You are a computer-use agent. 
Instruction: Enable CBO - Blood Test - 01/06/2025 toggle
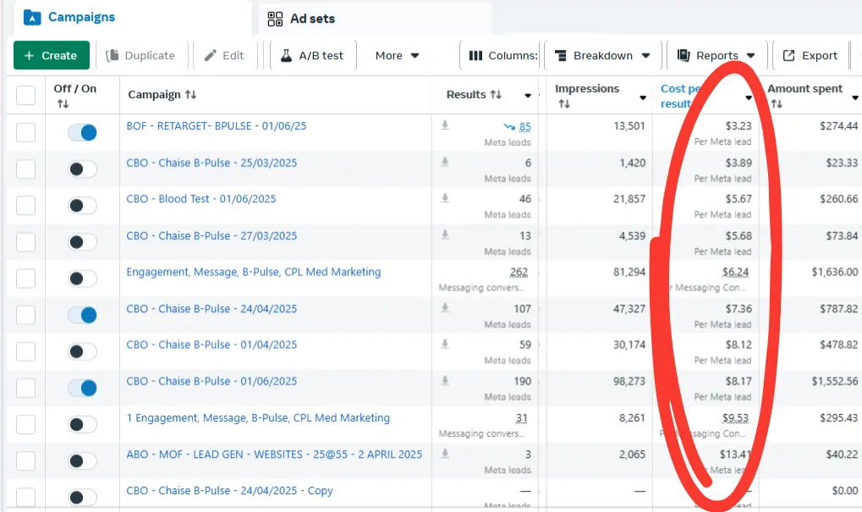pyautogui.click(x=82, y=206)
